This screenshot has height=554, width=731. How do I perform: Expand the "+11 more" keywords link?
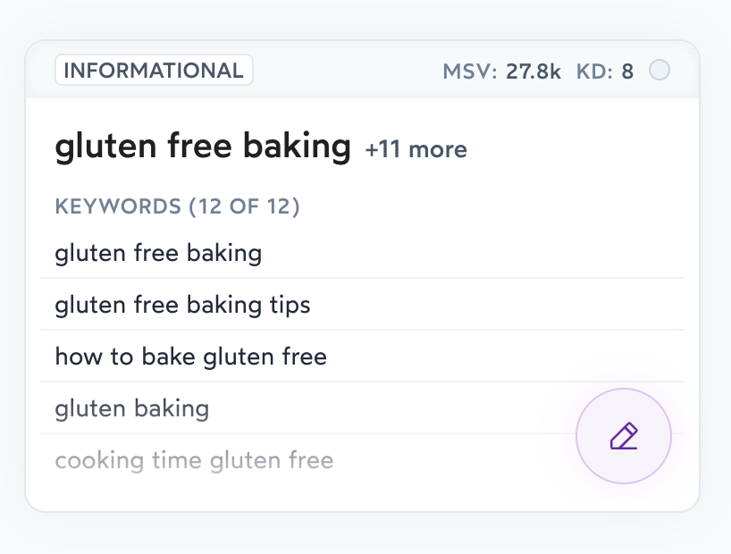coord(416,149)
